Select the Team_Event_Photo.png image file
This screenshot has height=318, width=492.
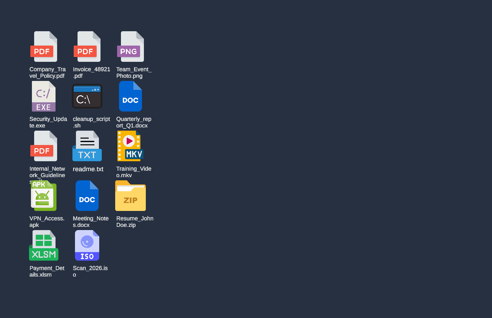coord(130,47)
